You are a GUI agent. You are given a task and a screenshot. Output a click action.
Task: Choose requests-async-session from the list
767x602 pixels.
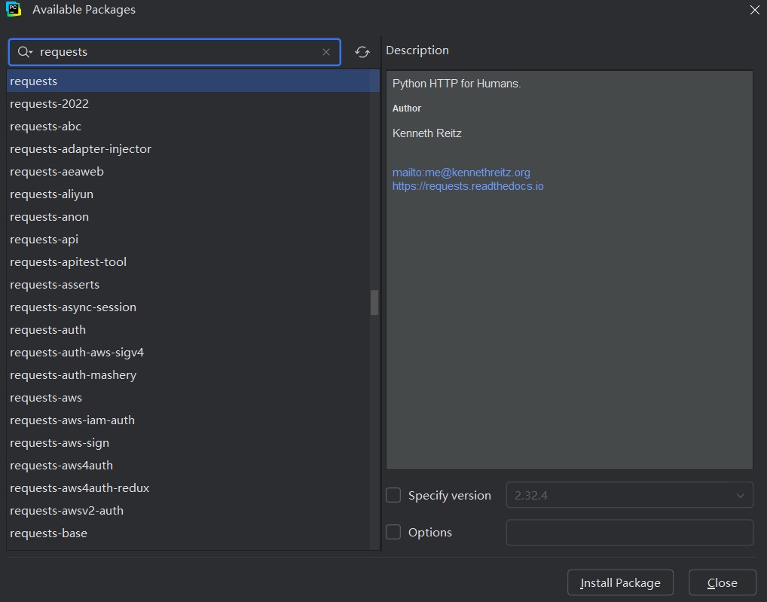point(73,307)
